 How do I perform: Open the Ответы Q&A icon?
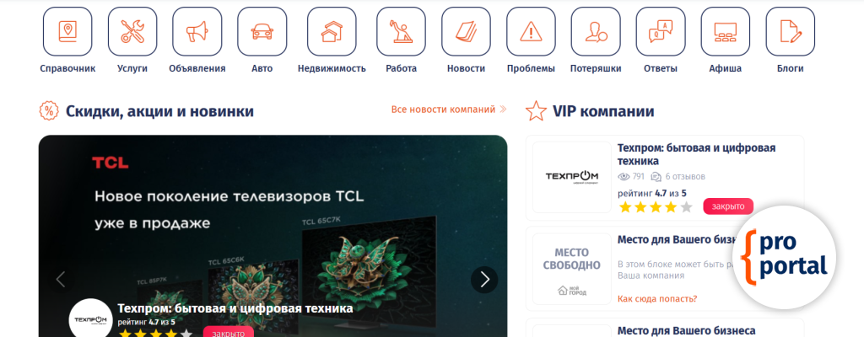point(661,31)
